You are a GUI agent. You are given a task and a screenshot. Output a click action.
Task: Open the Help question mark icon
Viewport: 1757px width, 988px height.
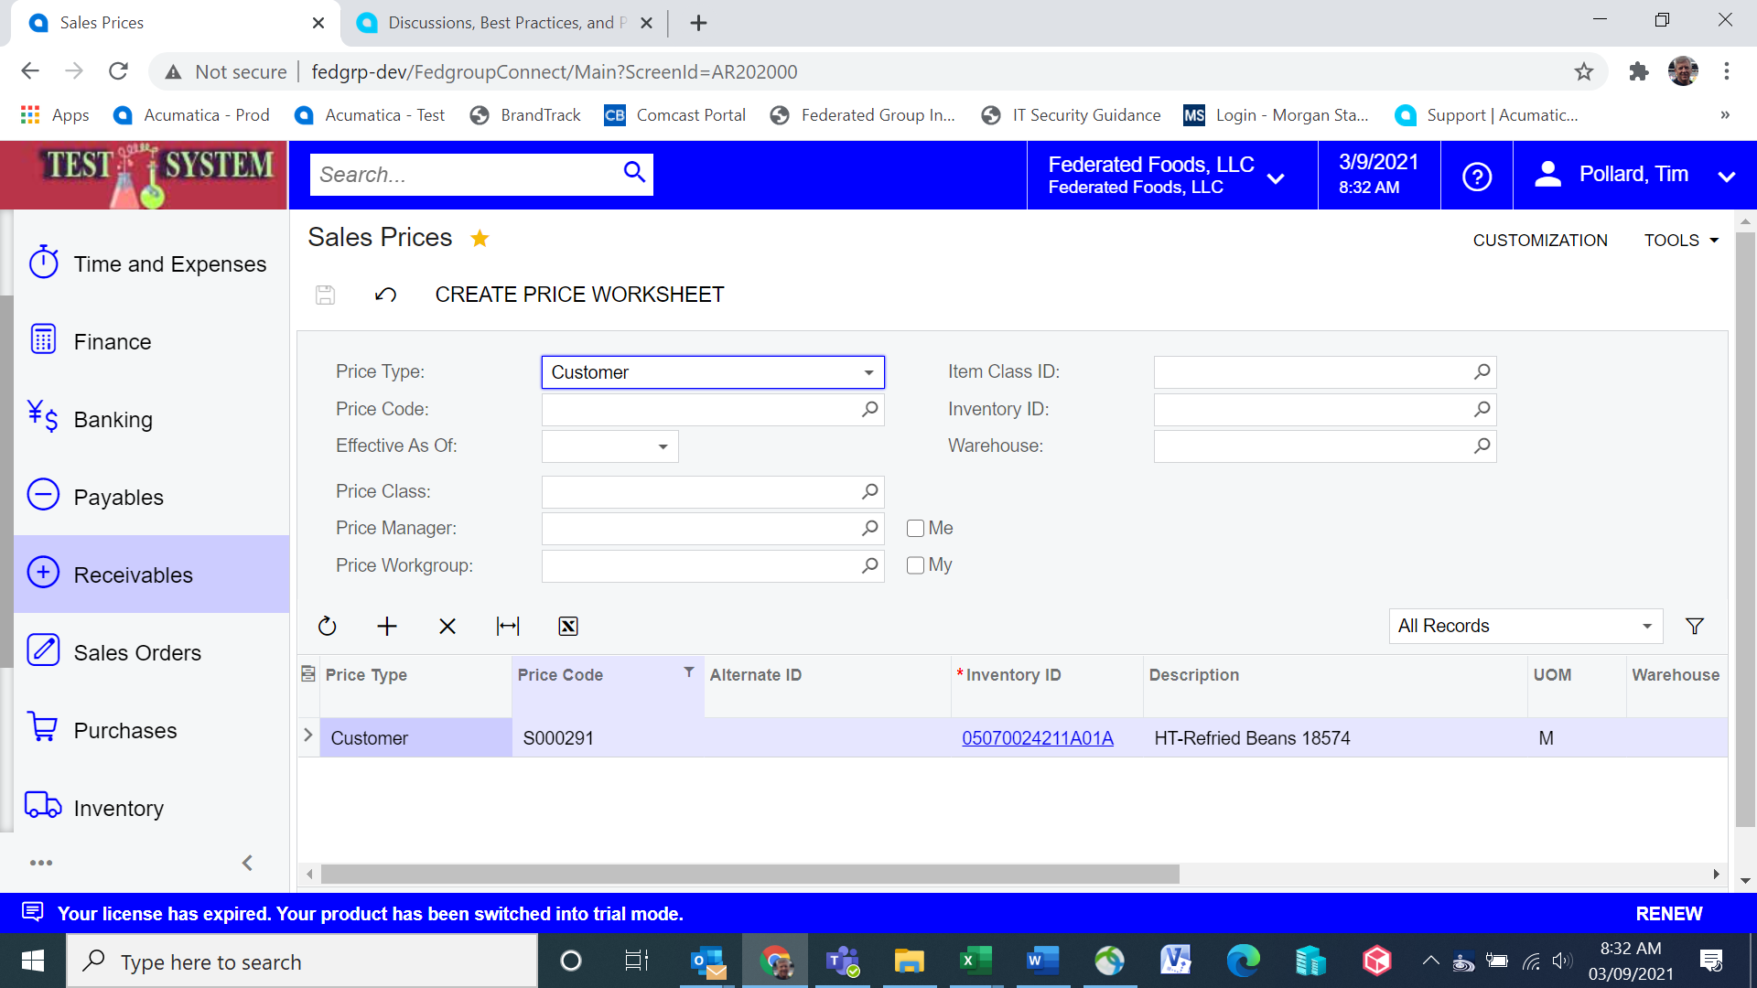[x=1477, y=176]
